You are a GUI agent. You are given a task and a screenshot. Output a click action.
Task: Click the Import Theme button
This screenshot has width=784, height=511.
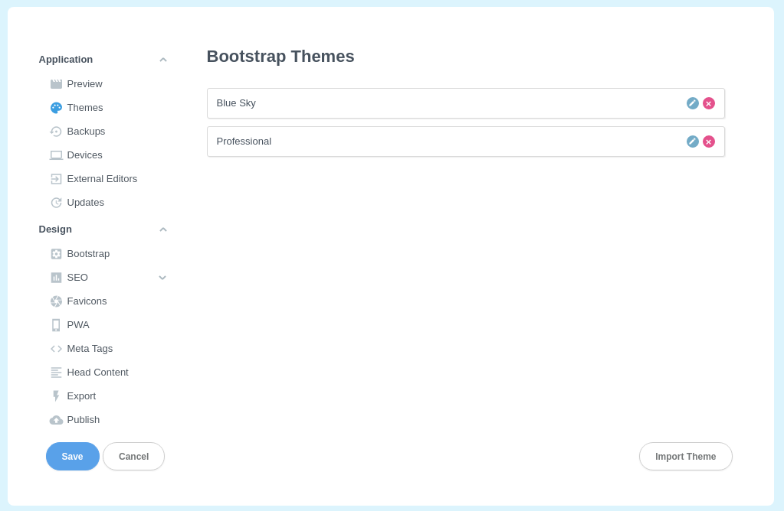pyautogui.click(x=685, y=456)
